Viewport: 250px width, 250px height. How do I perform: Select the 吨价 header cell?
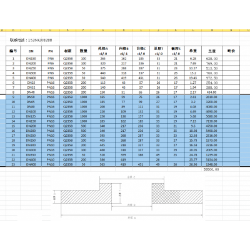(231, 51)
